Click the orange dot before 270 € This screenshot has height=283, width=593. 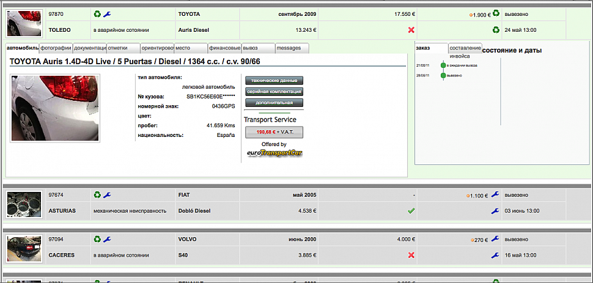[473, 240]
